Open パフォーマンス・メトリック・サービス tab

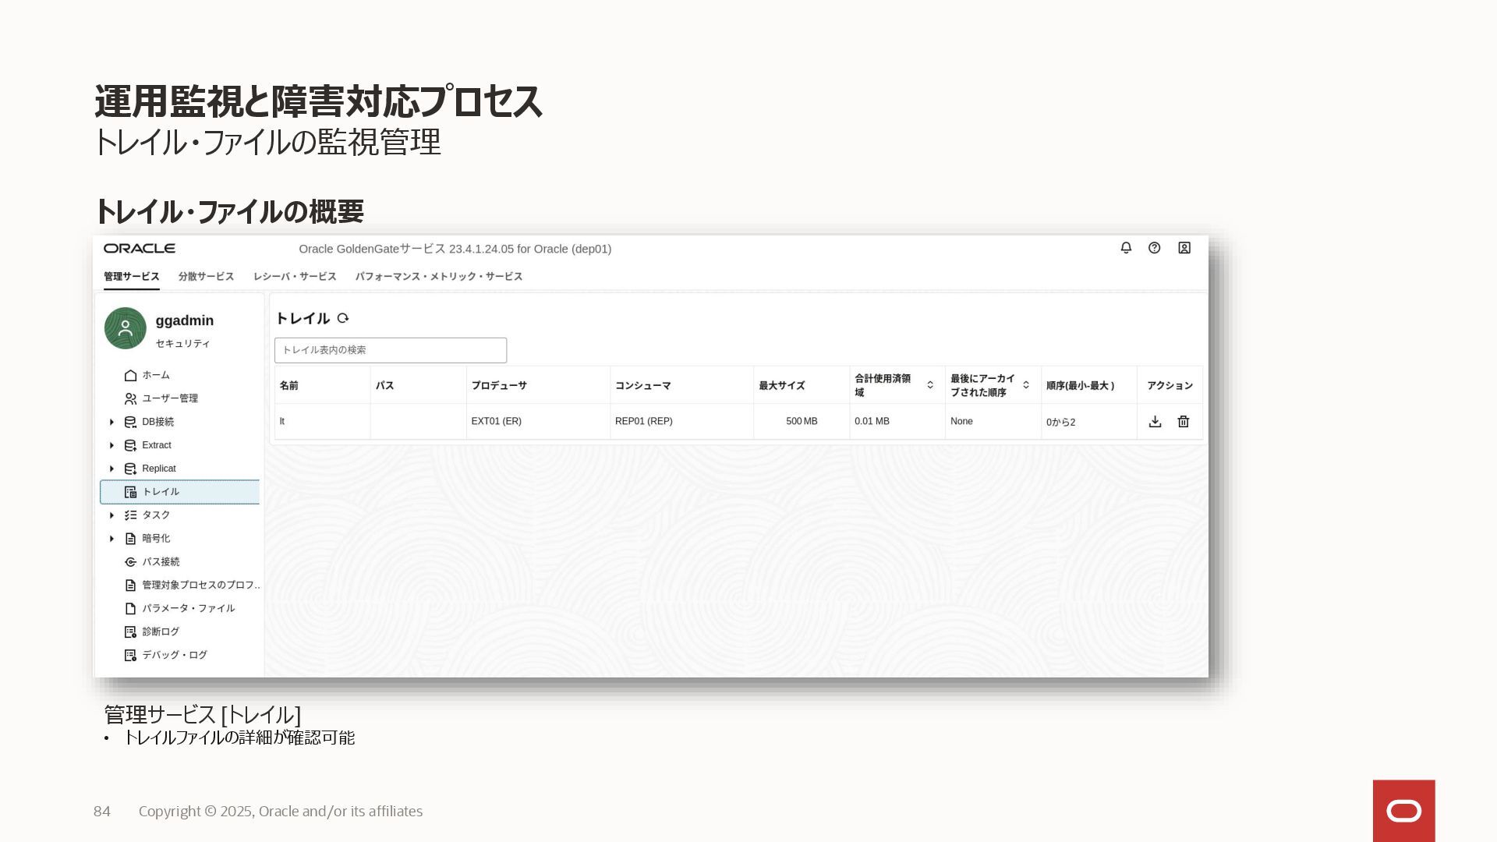tap(439, 277)
